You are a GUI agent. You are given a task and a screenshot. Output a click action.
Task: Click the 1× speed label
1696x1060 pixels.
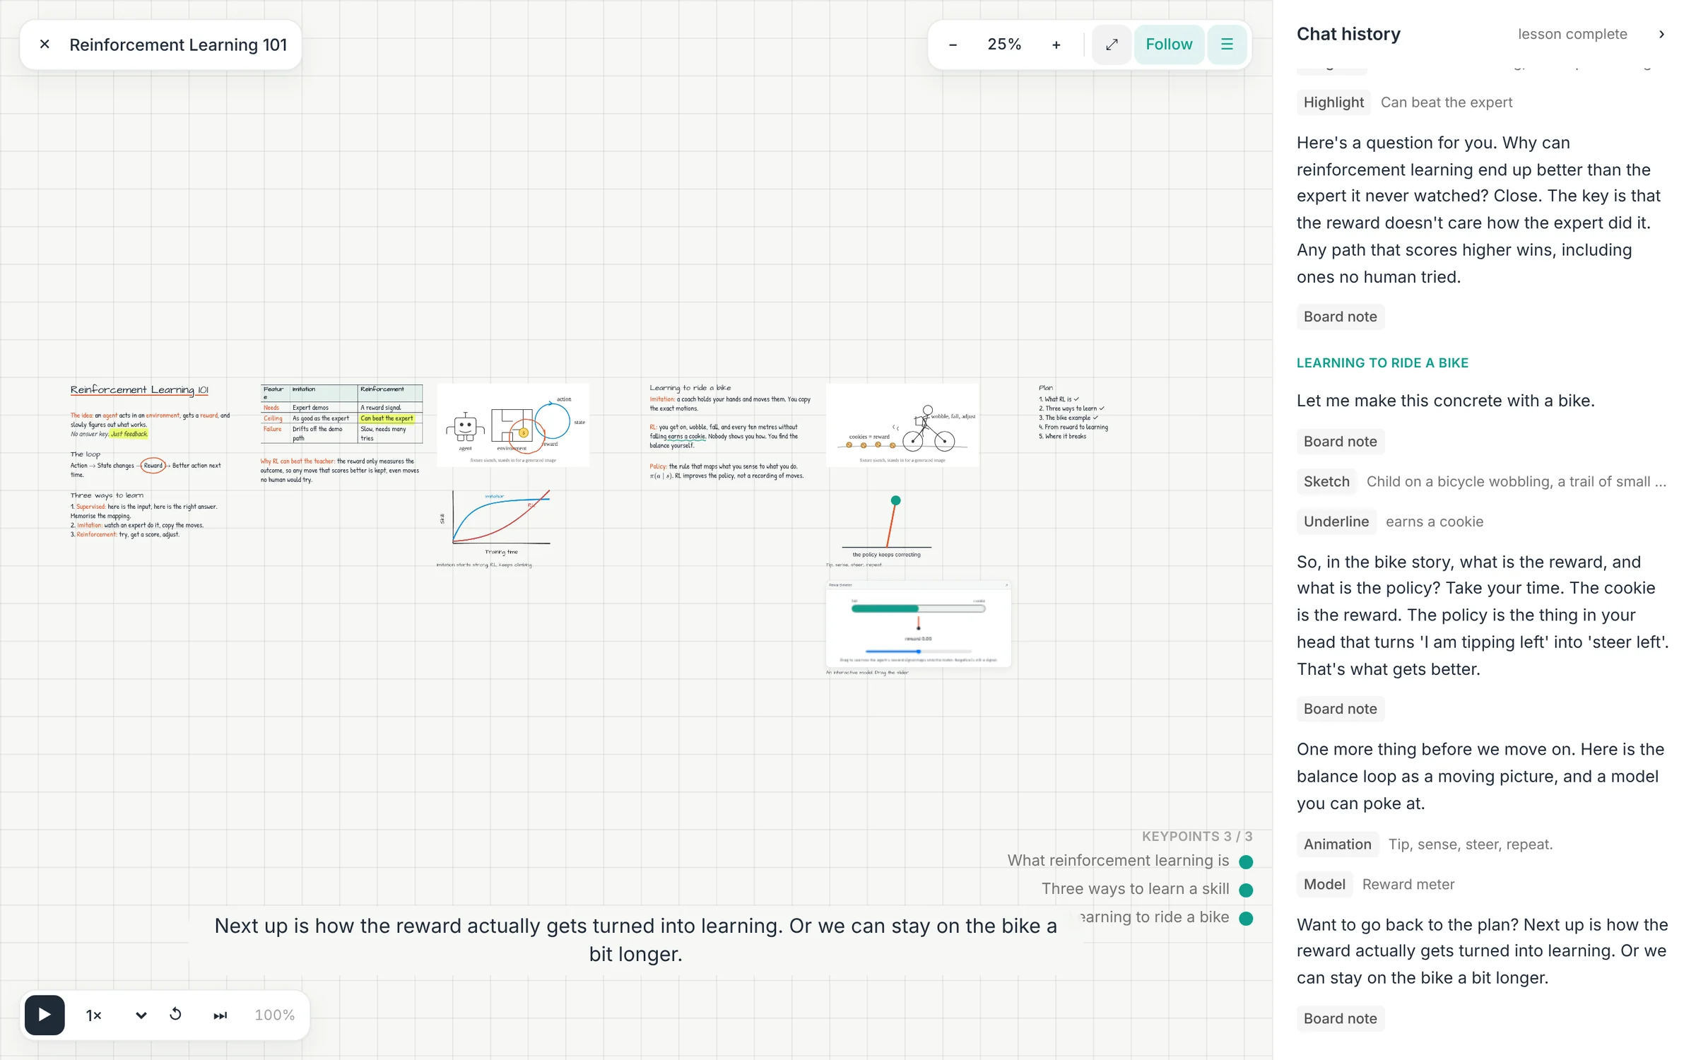click(94, 1015)
